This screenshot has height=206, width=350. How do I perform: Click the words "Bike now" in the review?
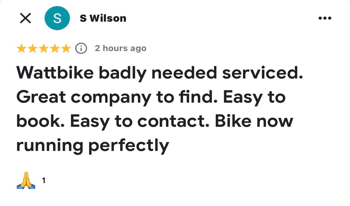click(x=254, y=121)
